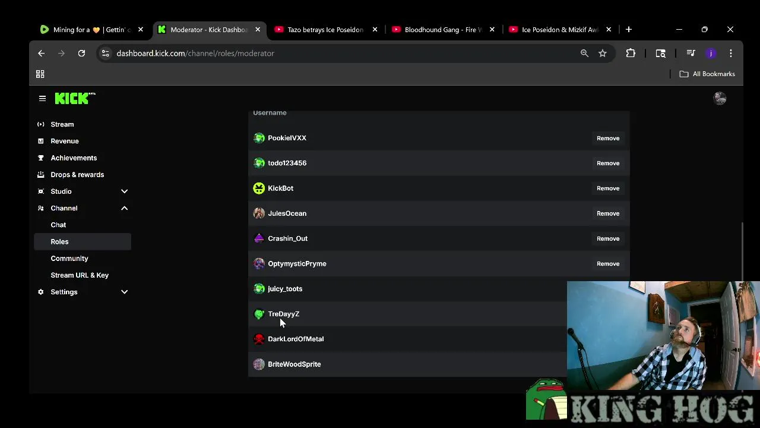The height and width of the screenshot is (428, 760).
Task: Click DarkLordOfMetal's avatar
Action: 259,339
